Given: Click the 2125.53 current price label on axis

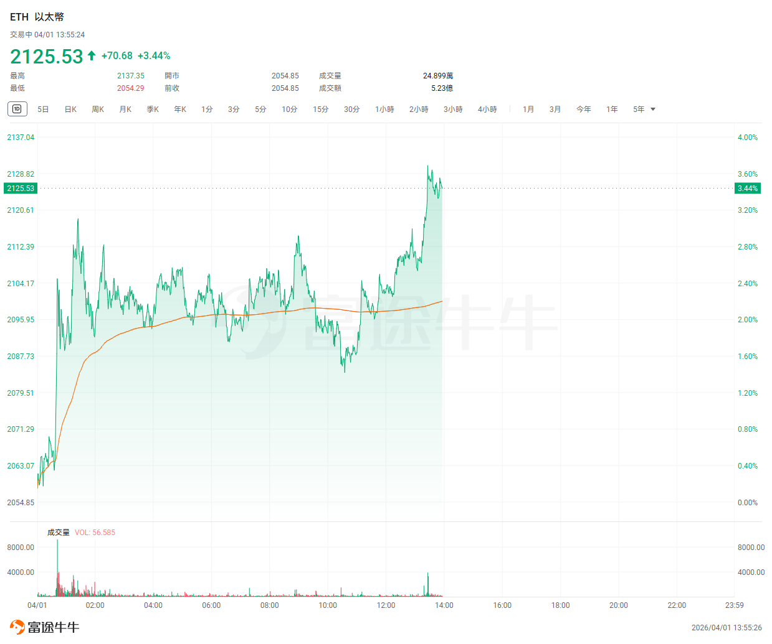Looking at the screenshot, I should click(21, 189).
